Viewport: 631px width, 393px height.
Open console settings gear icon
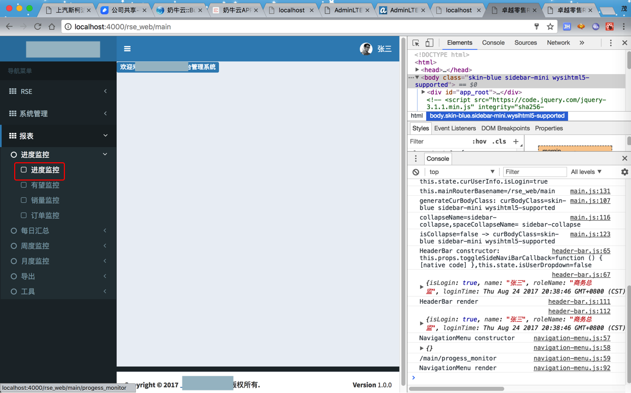624,172
